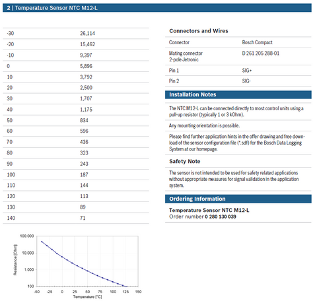The width and height of the screenshot is (317, 307).
Task: Click the resistance versus temperature chart curve
Action: 87,271
